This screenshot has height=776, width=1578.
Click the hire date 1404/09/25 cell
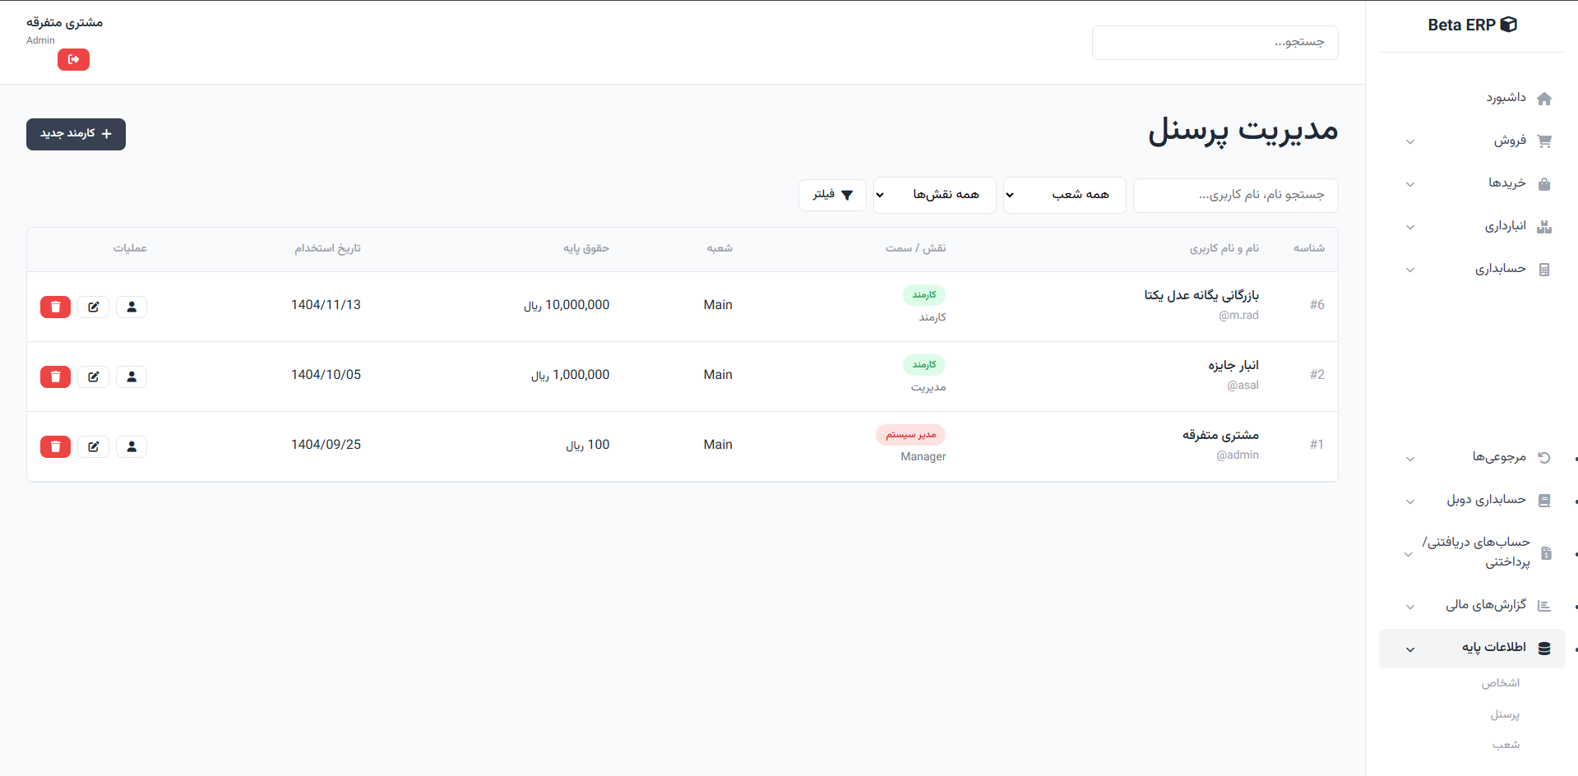click(x=326, y=445)
